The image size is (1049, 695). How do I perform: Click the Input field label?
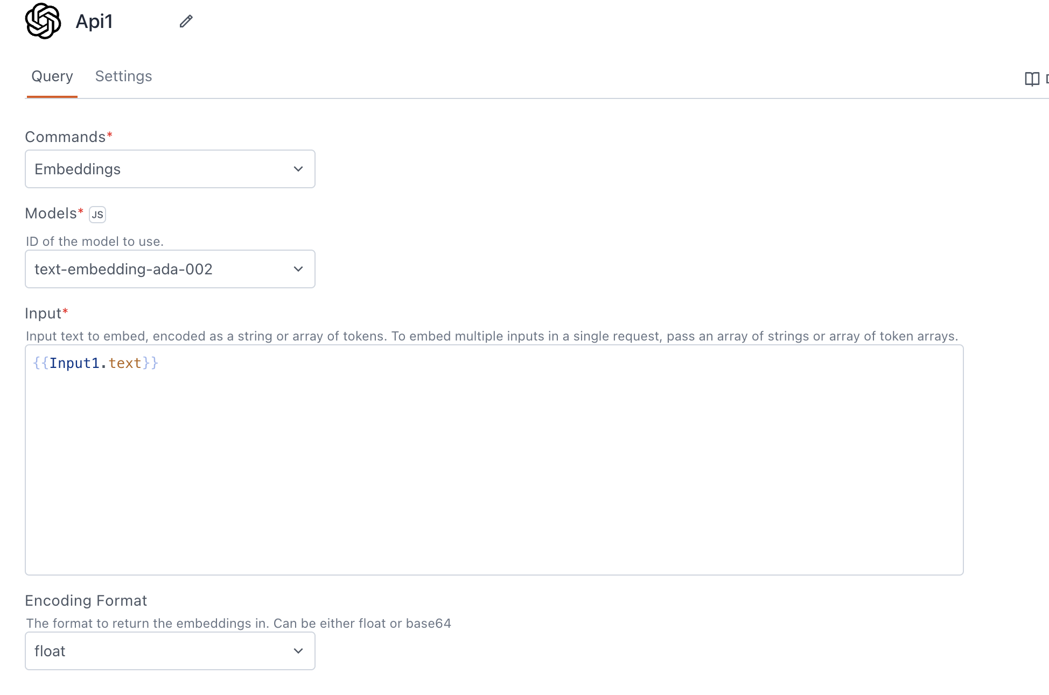[x=43, y=314]
